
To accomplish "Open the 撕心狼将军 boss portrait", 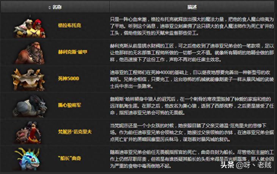I will click(x=30, y=106).
